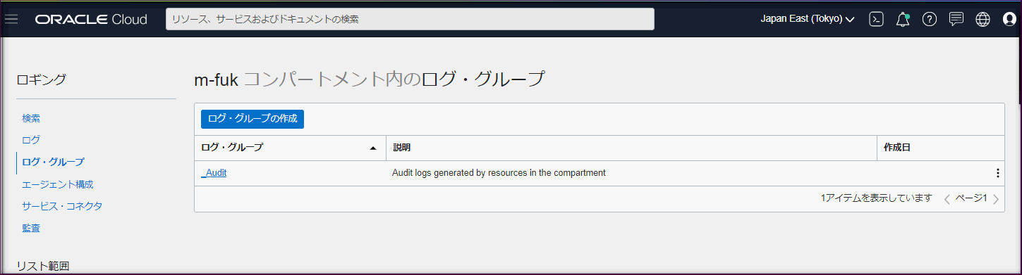Open the notifications bell icon

[903, 19]
